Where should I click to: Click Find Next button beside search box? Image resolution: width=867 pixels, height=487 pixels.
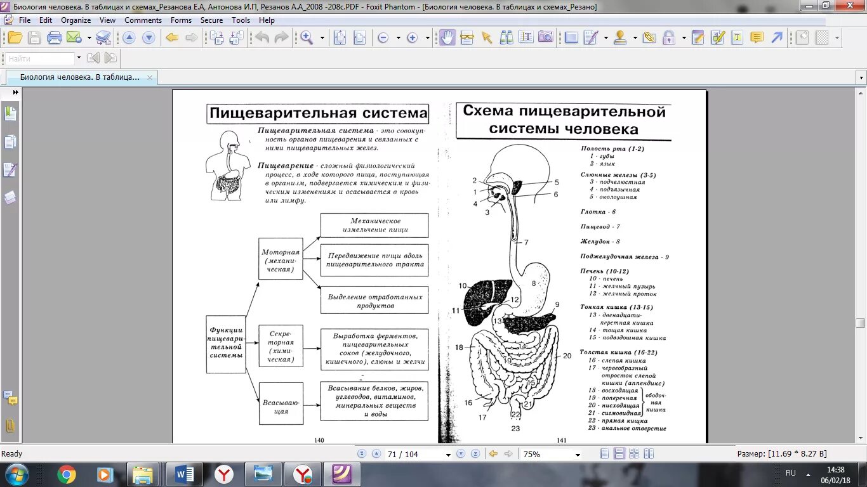[110, 58]
